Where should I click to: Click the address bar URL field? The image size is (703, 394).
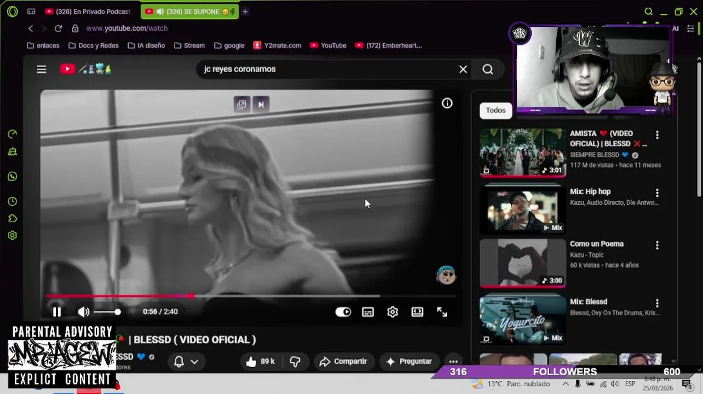126,28
